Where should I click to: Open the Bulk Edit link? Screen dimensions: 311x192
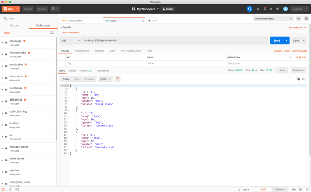[x=301, y=57]
